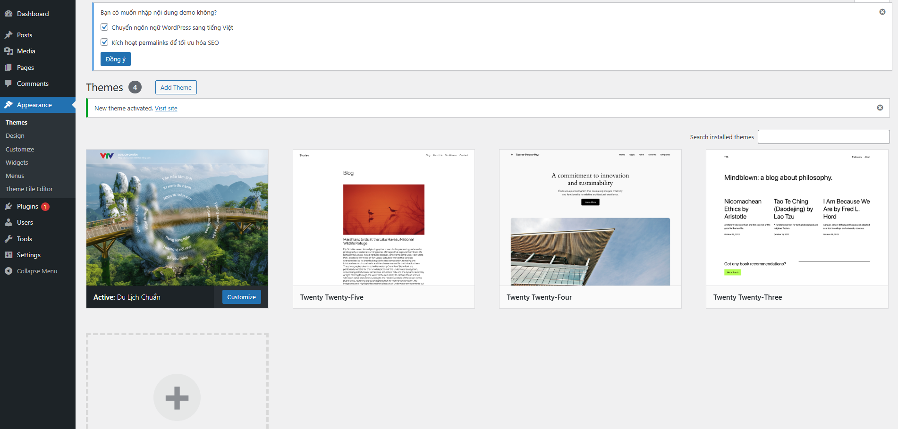Follow the Visit site link
Screen dimensions: 898x429
[x=166, y=109]
